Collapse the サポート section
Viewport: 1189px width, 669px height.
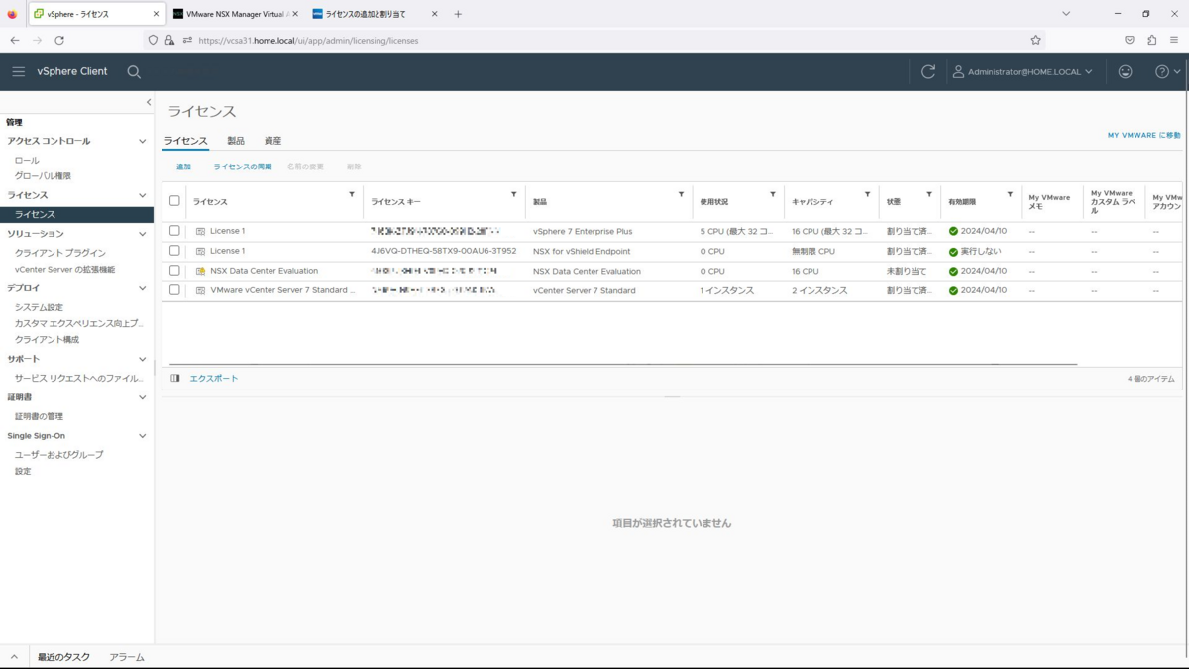pos(143,359)
